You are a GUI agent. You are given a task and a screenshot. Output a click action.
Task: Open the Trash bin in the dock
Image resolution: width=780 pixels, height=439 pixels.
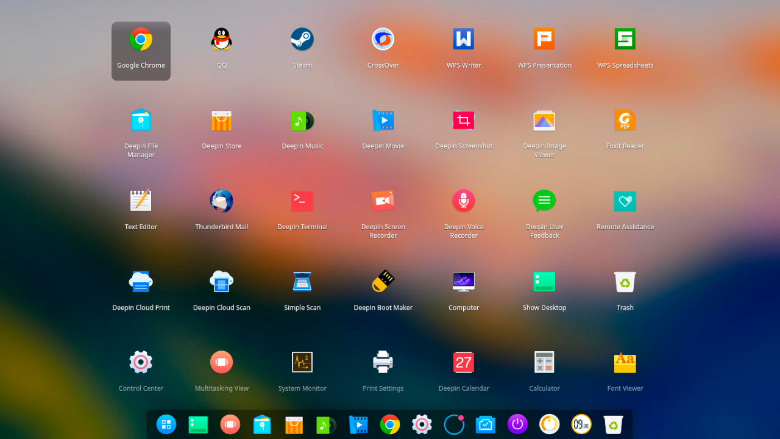(613, 424)
